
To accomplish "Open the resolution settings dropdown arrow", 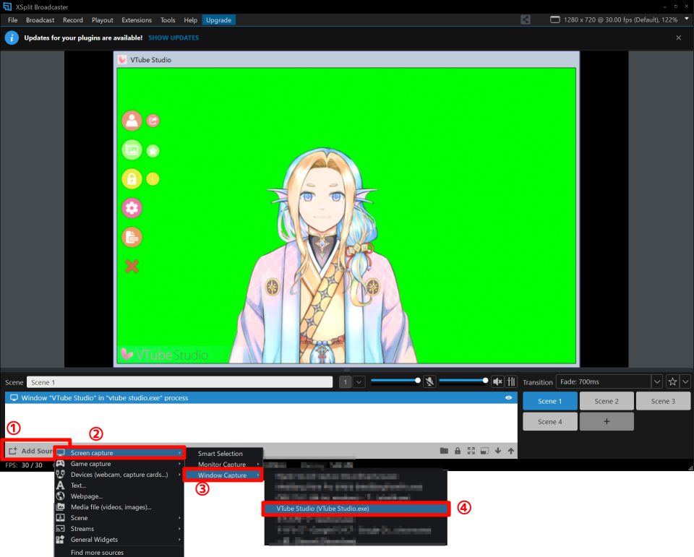I will click(687, 19).
